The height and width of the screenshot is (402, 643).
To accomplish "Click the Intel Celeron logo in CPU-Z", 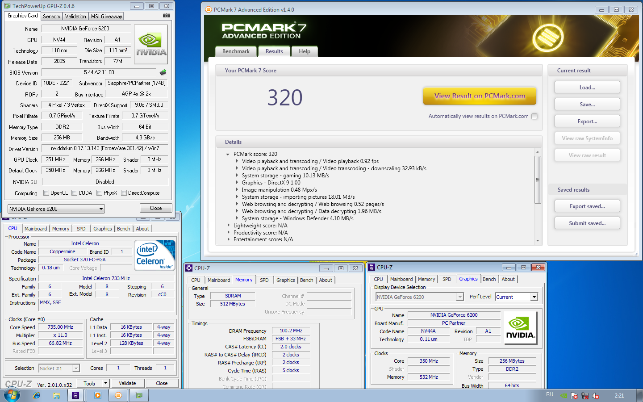I will coord(155,255).
